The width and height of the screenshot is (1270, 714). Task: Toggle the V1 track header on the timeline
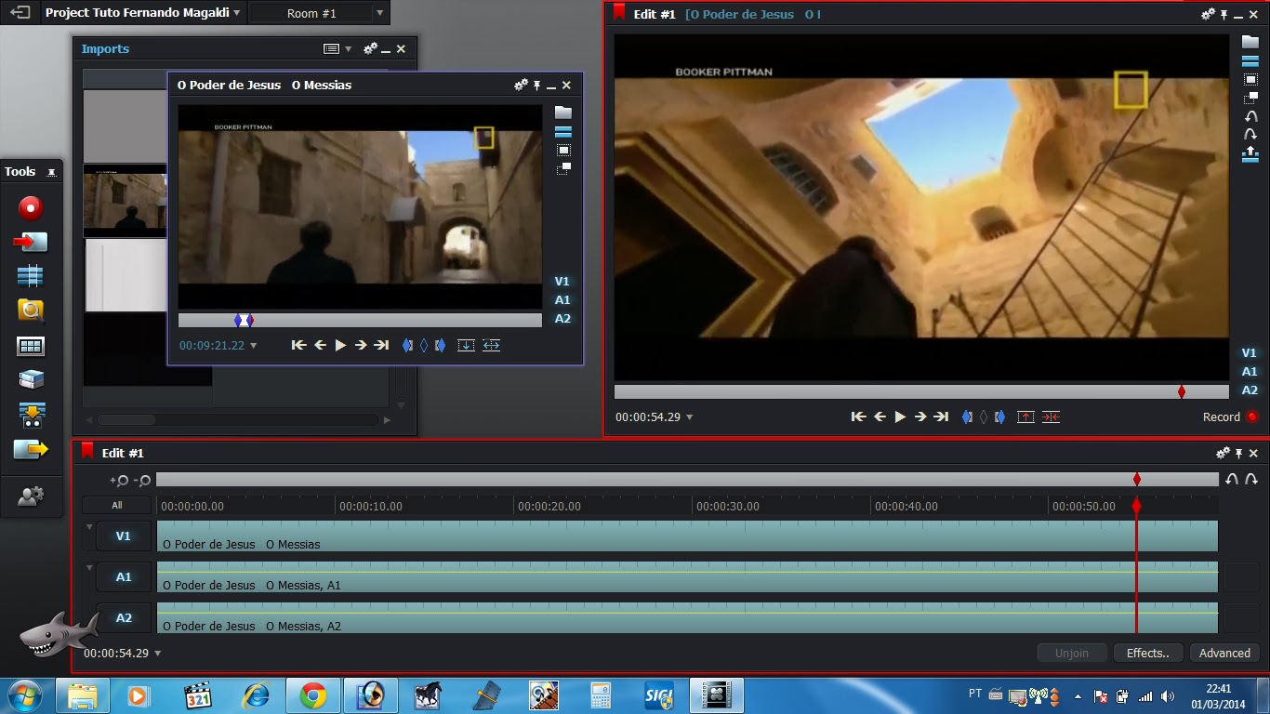pos(124,535)
